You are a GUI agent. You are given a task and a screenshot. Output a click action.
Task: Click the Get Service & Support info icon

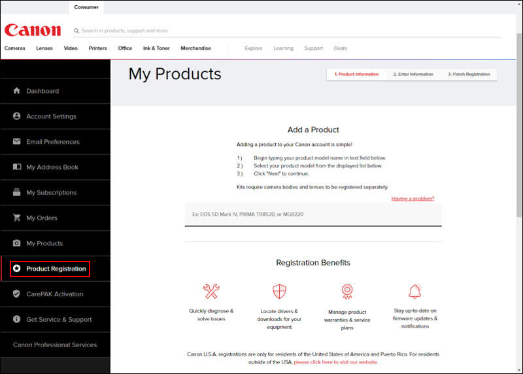pos(17,320)
